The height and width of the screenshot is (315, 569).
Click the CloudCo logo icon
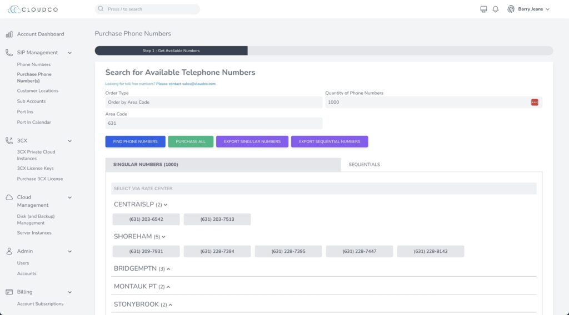pos(13,9)
